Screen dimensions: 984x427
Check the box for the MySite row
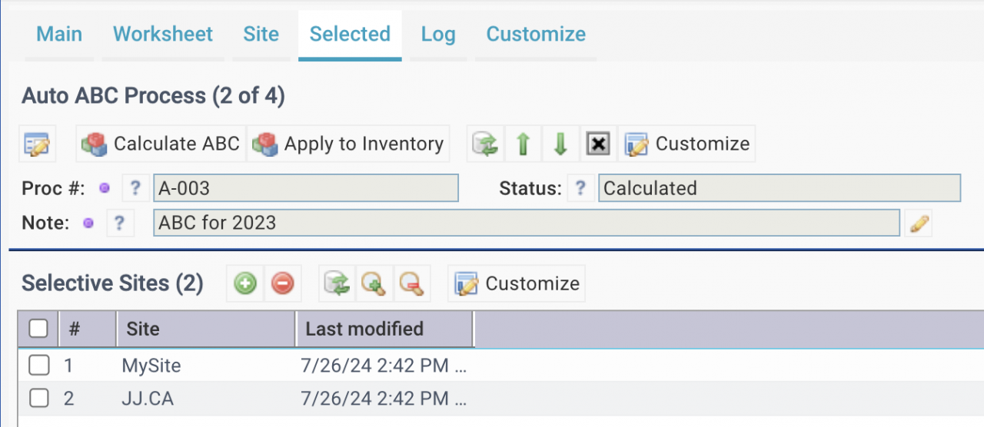(x=38, y=366)
